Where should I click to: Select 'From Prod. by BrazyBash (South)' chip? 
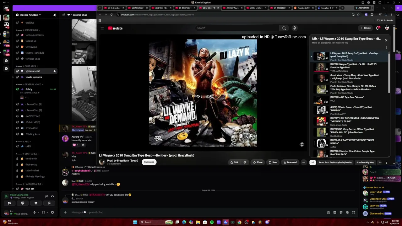[335, 163]
